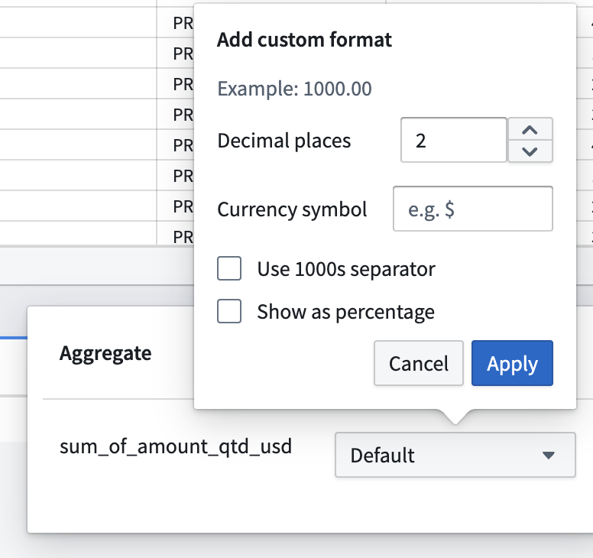Click the Decimal places label
This screenshot has width=593, height=558.
tap(284, 141)
